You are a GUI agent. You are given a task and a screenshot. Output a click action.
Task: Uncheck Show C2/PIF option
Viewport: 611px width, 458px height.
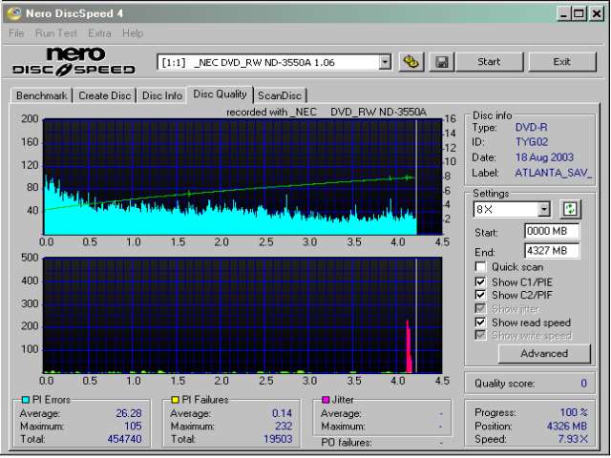pos(480,295)
